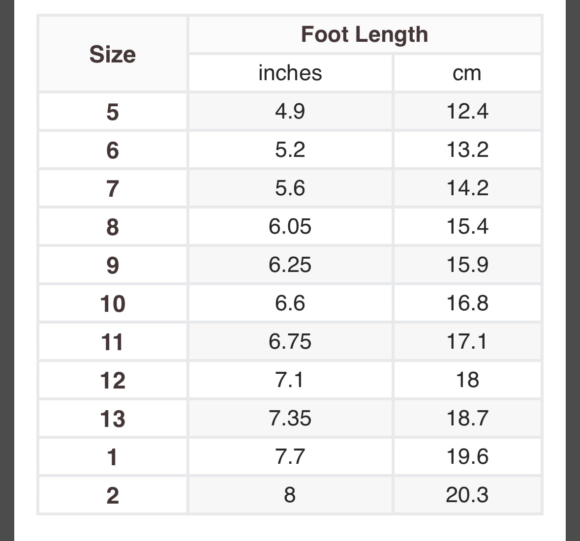The width and height of the screenshot is (580, 541).
Task: Select the 7.7 inches value
Action: [x=290, y=457]
